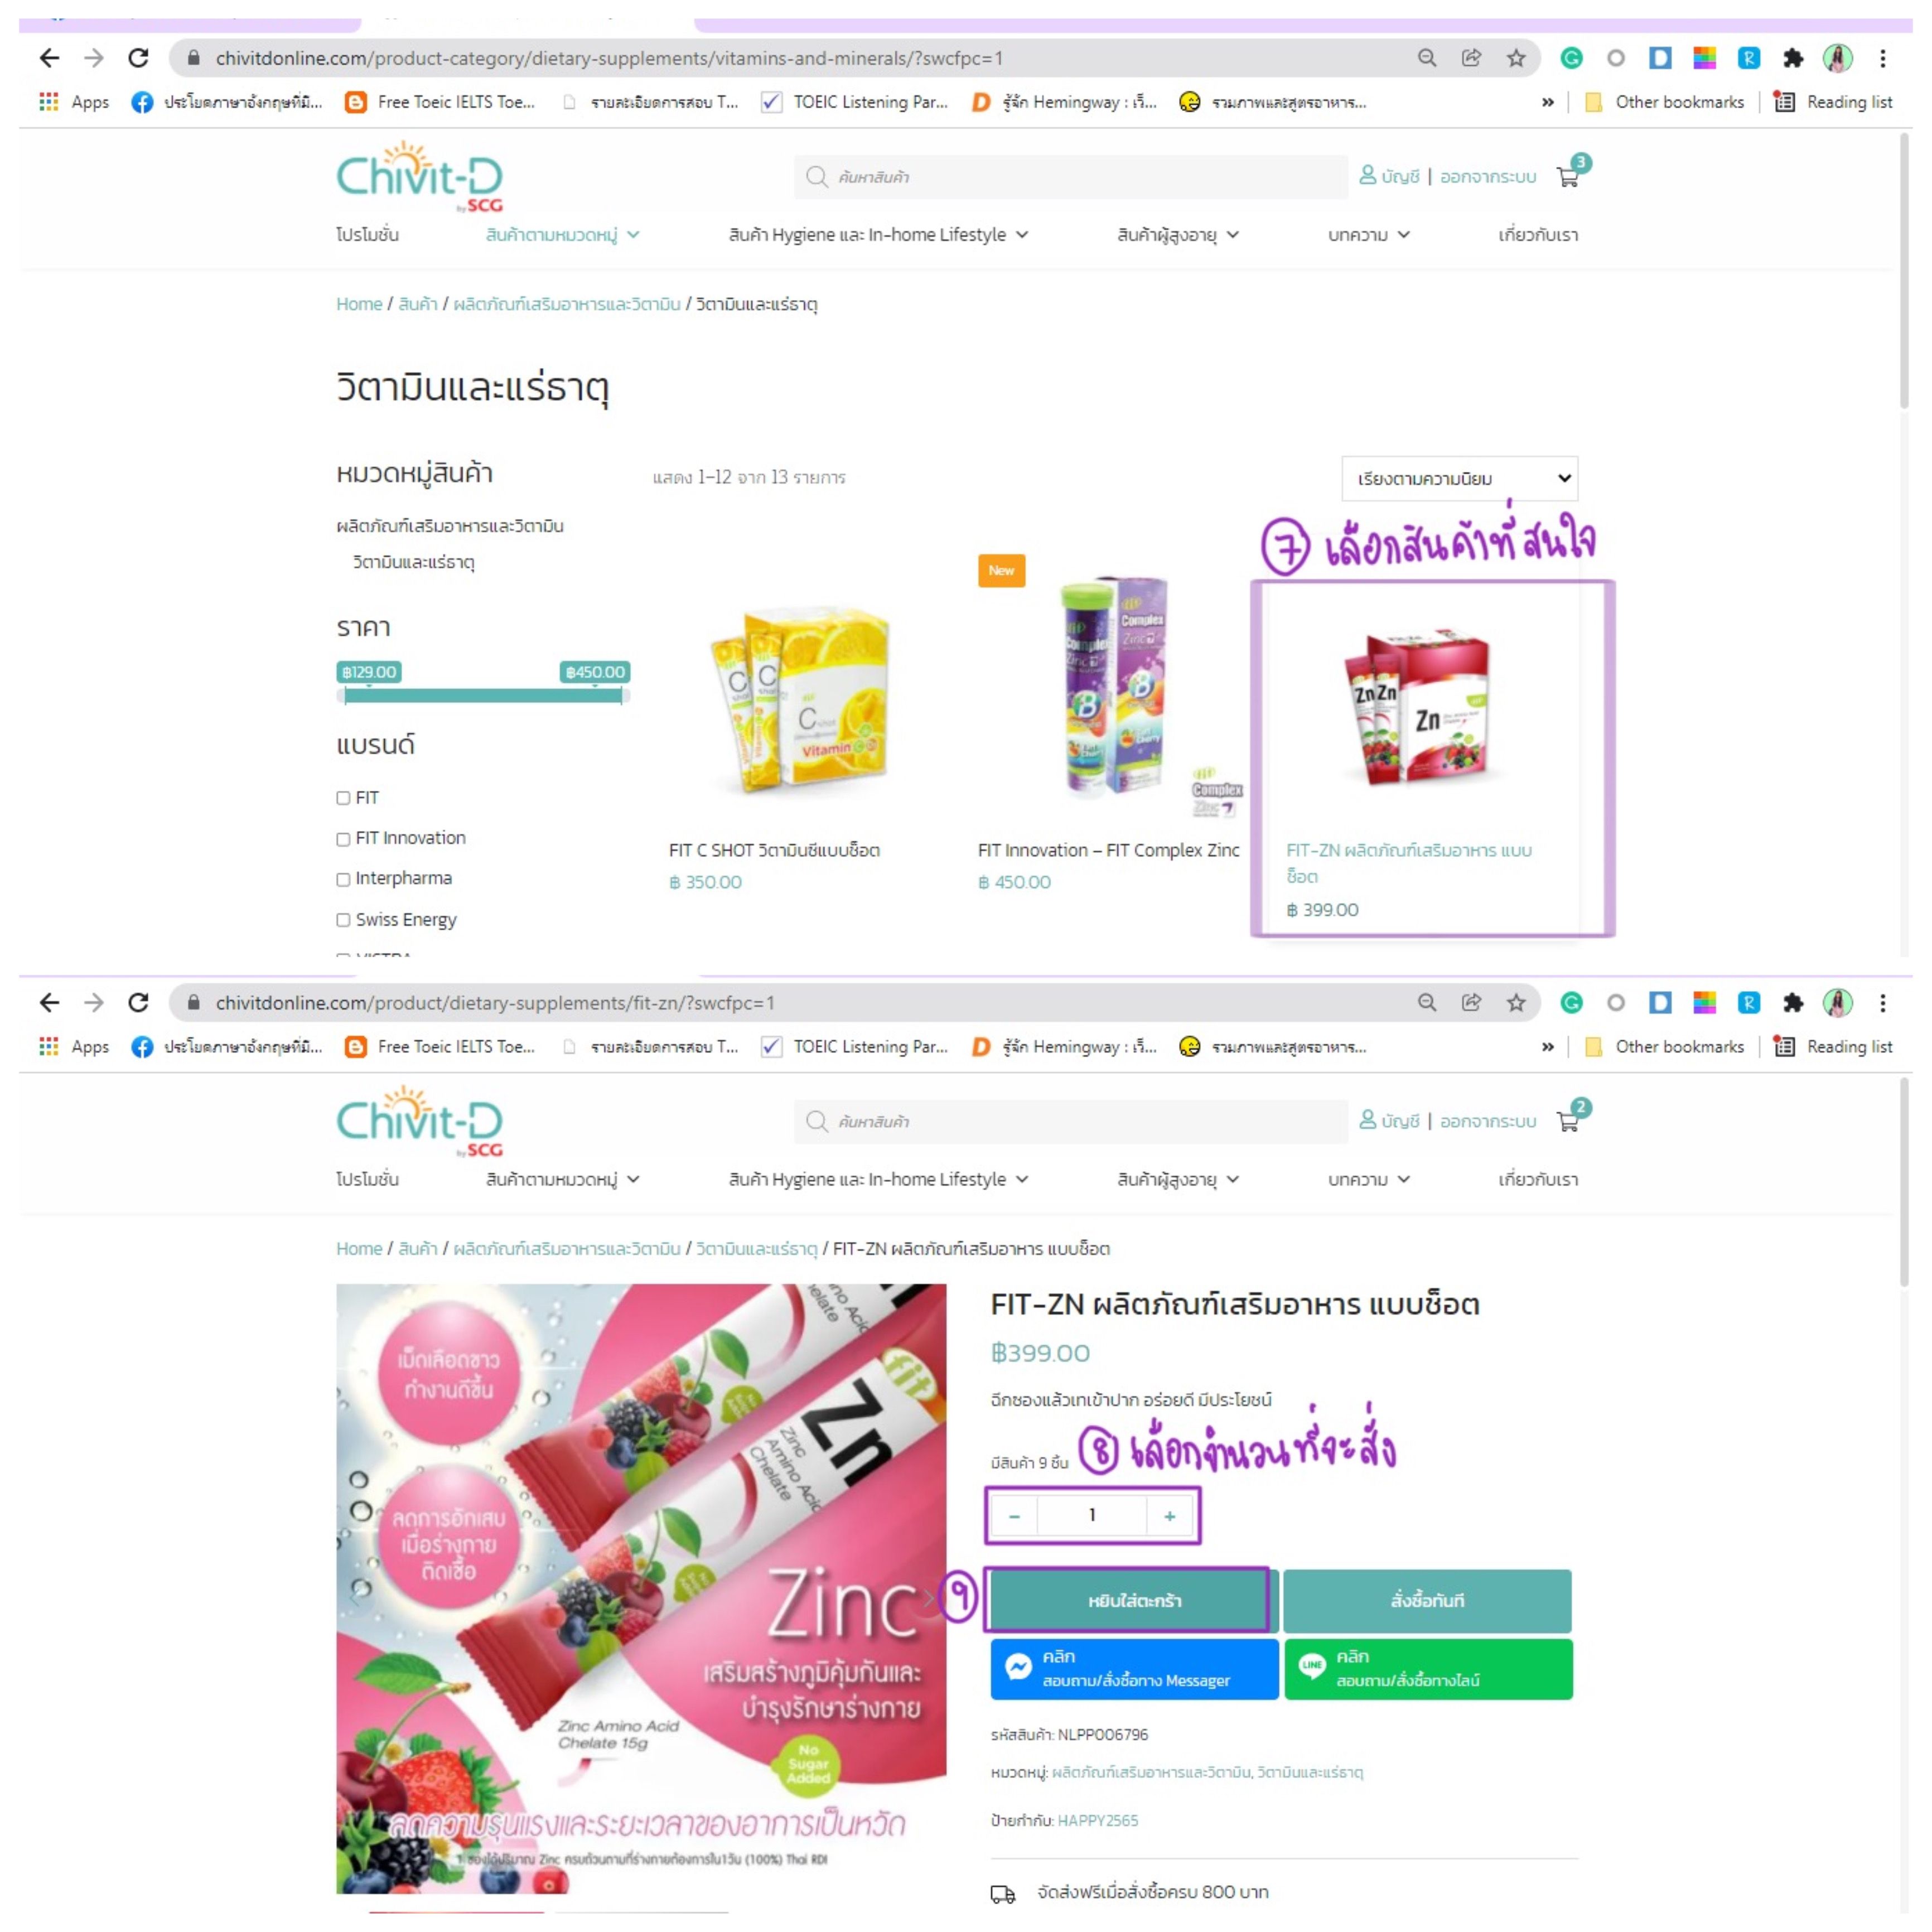The height and width of the screenshot is (1932, 1932).
Task: Expand the บทความ menu in the lower page
Action: click(1368, 1179)
